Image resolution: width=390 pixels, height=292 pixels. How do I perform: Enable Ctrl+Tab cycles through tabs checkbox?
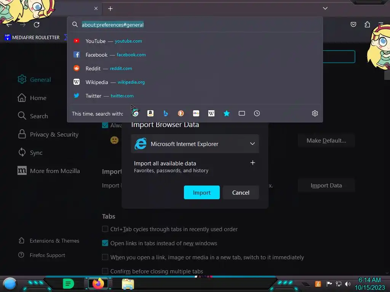(105, 229)
